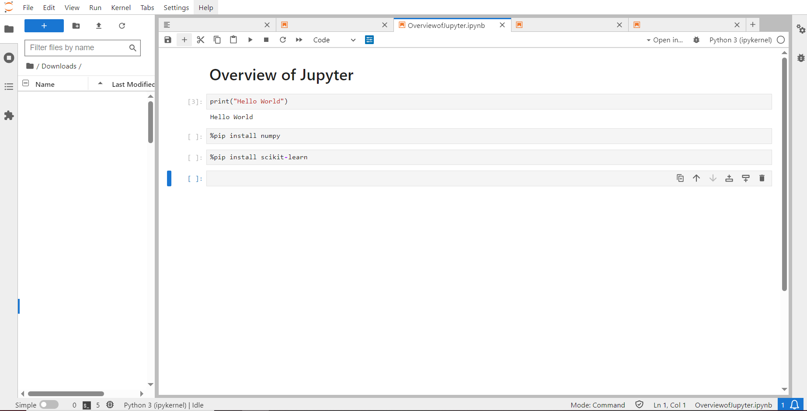
Task: Move the active cell up
Action: 696,178
